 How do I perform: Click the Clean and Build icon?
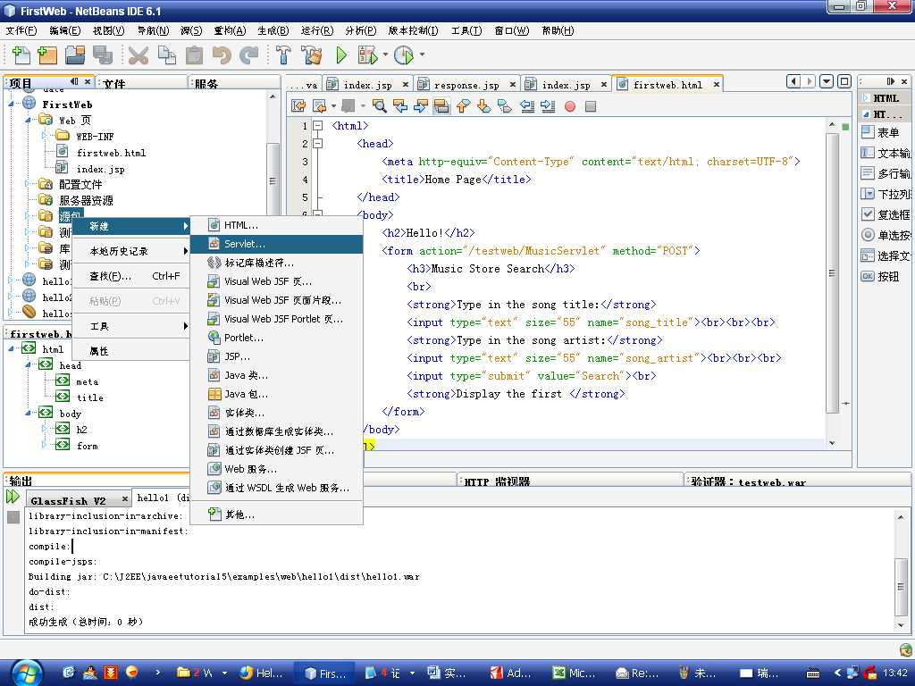point(312,55)
